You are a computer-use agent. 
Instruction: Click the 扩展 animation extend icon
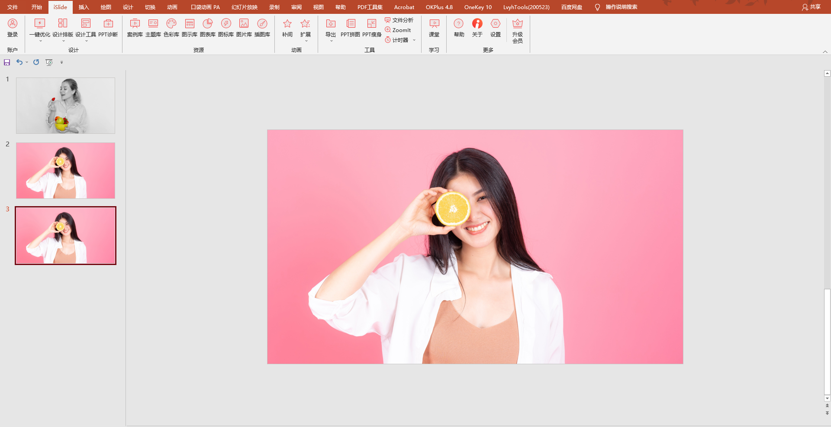point(306,28)
